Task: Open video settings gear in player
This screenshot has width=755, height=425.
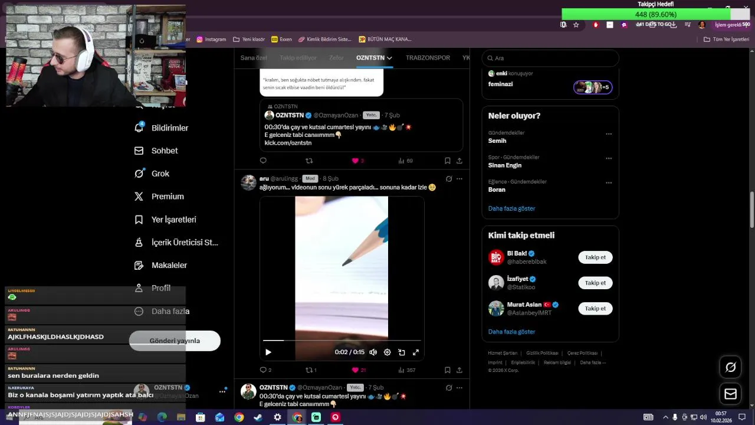Action: coord(387,352)
